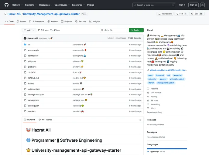The height and width of the screenshot is (155, 209).
Task: Open the Releases heading link
Action: click(151, 120)
